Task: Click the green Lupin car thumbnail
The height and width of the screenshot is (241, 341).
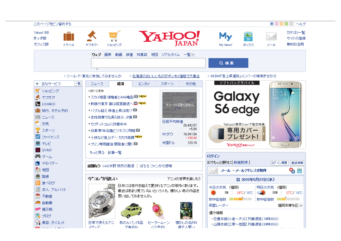Action: pos(131,211)
